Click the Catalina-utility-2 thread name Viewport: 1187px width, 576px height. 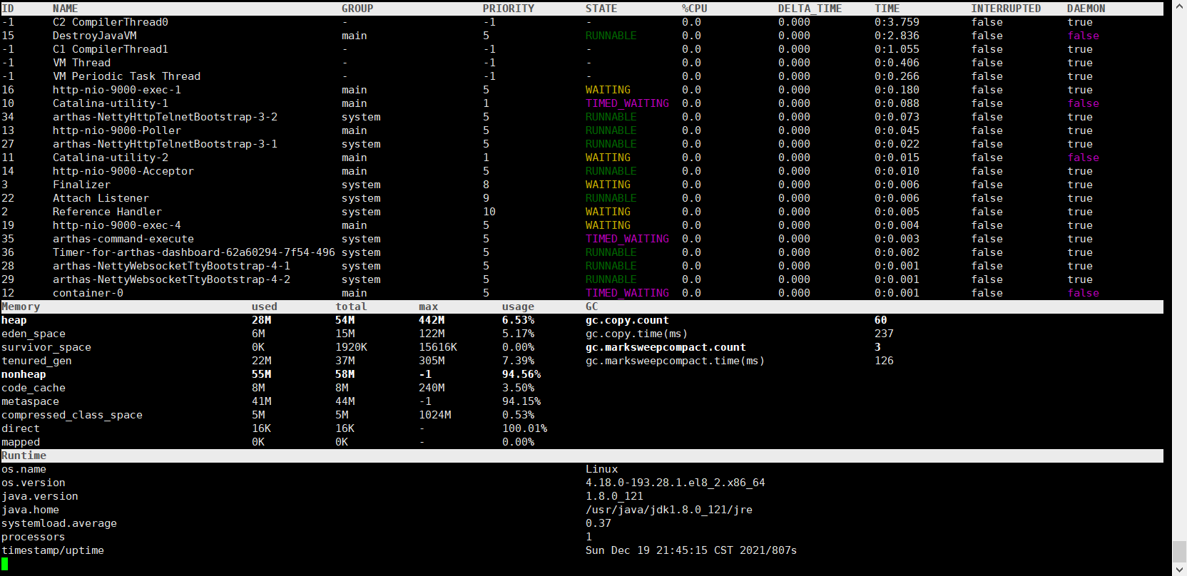click(111, 158)
